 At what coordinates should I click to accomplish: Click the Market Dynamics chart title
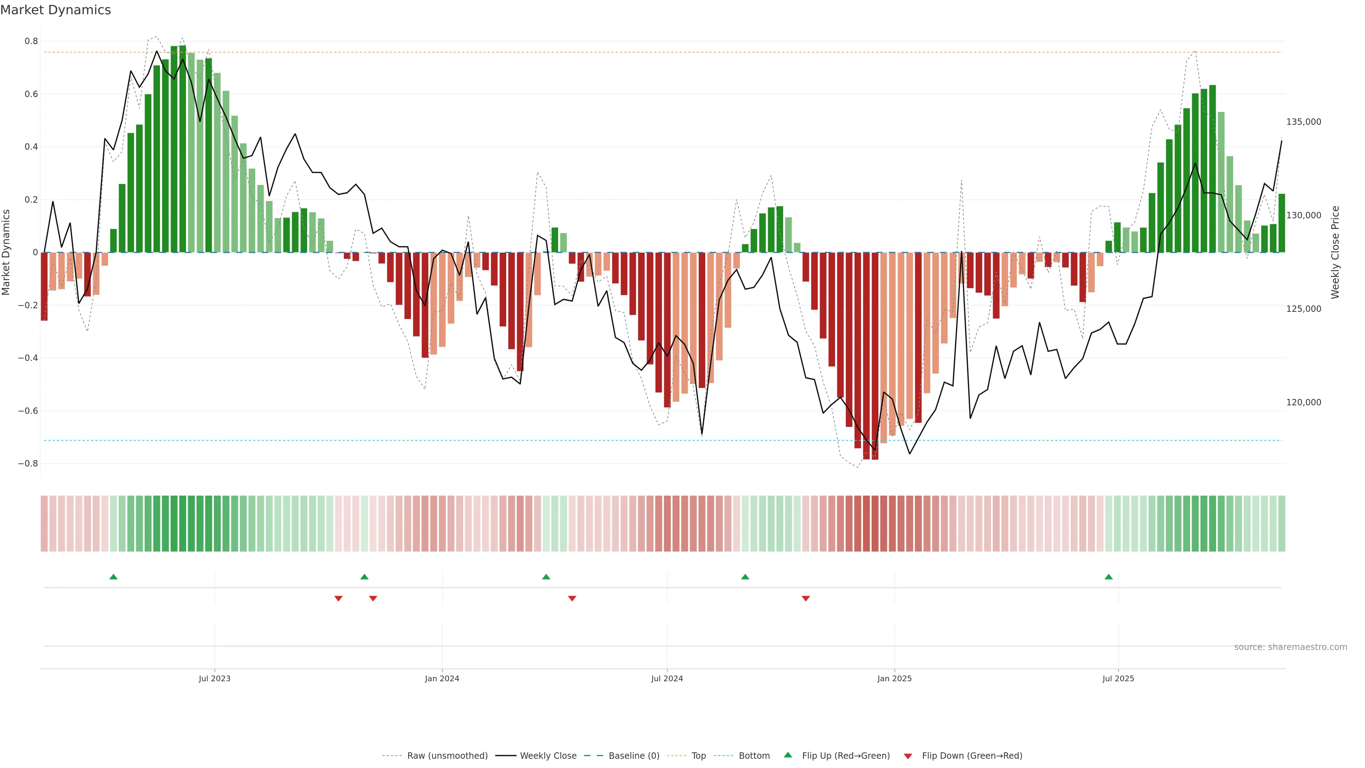pos(56,10)
